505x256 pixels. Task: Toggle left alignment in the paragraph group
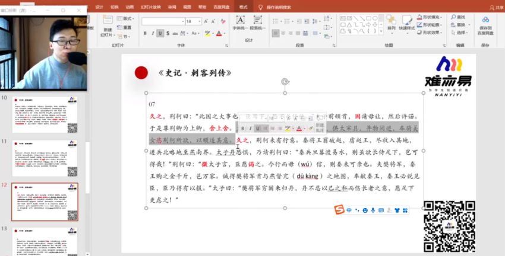click(275, 33)
